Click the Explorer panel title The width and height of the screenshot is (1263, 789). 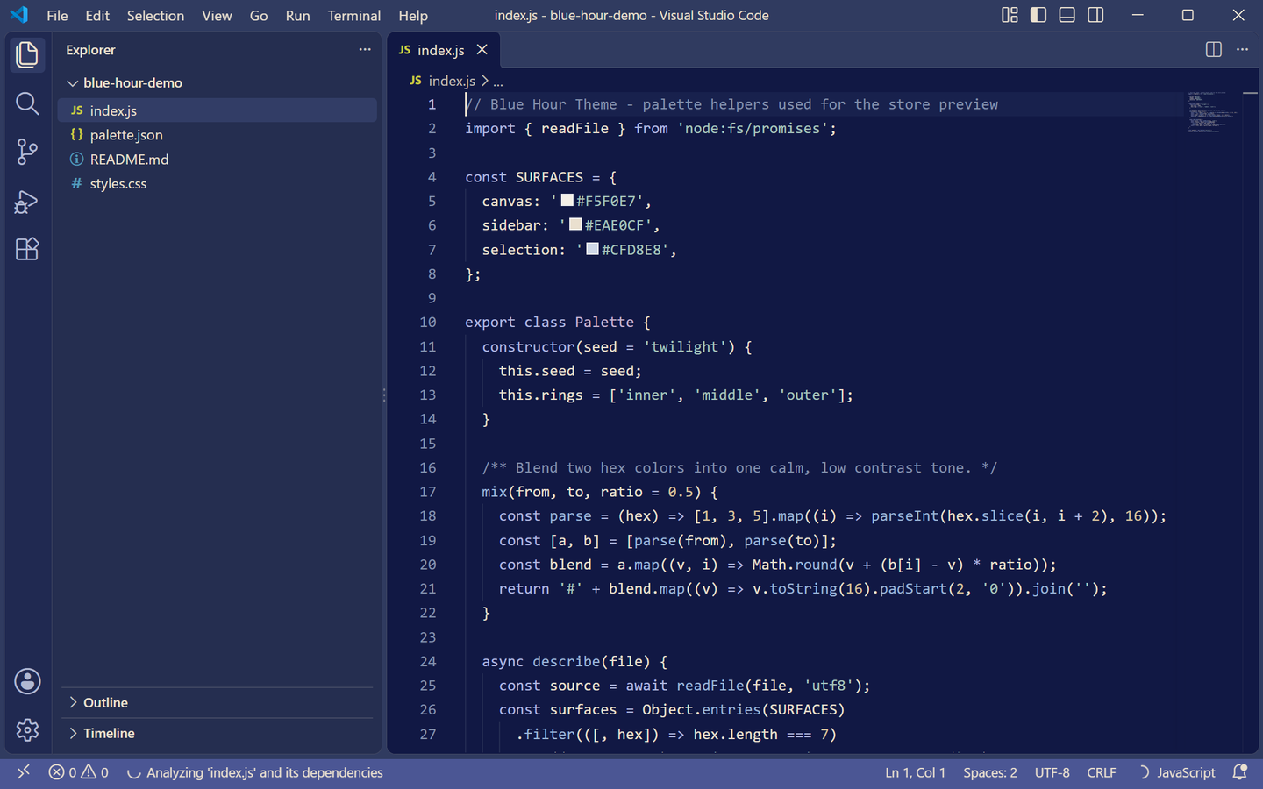pos(90,50)
